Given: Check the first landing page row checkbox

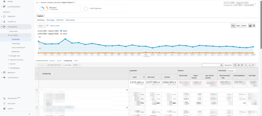Looking at the screenshot, I should [37, 90].
